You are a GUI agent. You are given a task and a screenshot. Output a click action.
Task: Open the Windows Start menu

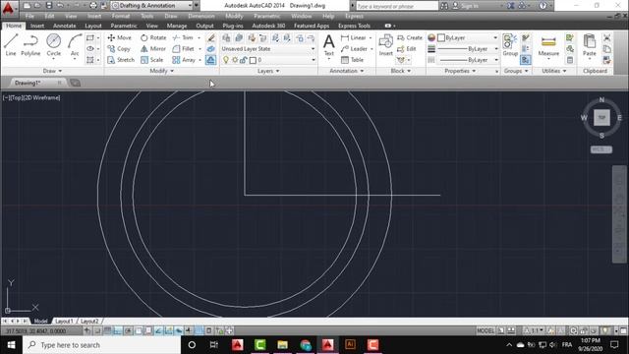click(11, 345)
